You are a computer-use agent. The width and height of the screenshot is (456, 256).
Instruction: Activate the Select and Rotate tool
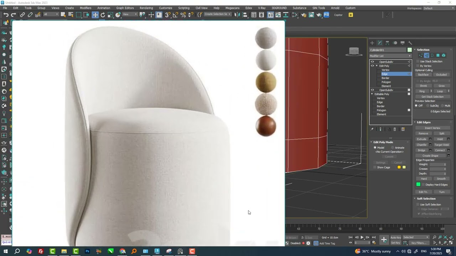coord(103,15)
